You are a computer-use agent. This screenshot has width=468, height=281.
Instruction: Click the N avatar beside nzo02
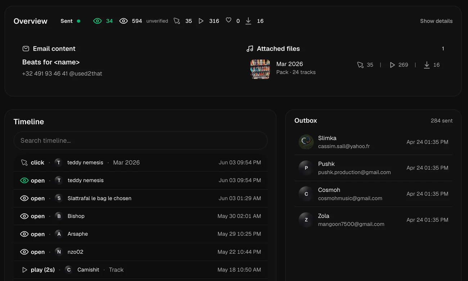pyautogui.click(x=59, y=252)
